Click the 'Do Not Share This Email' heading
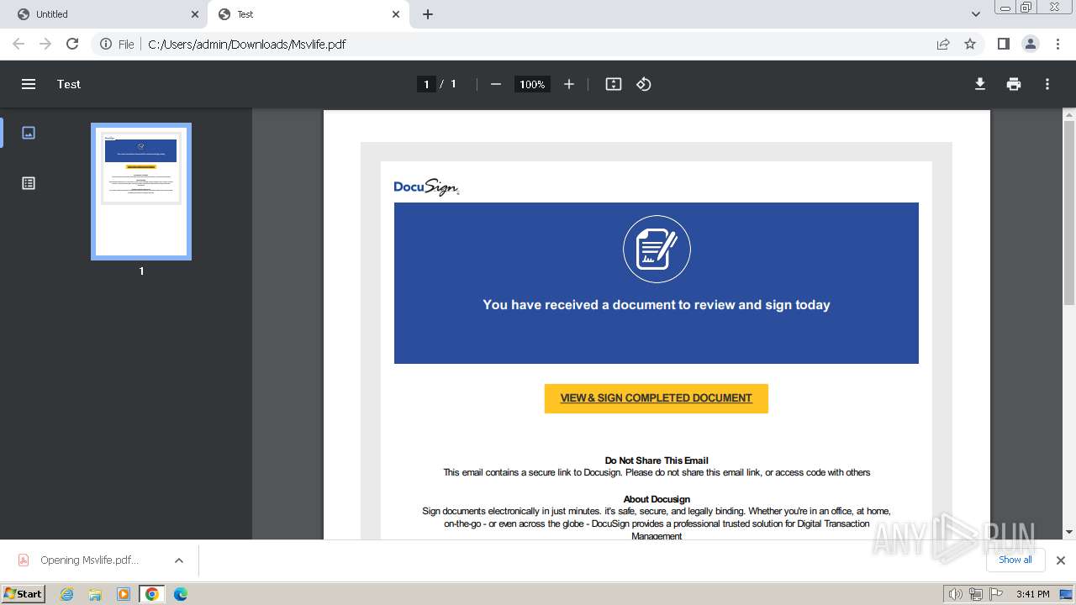 pyautogui.click(x=657, y=460)
